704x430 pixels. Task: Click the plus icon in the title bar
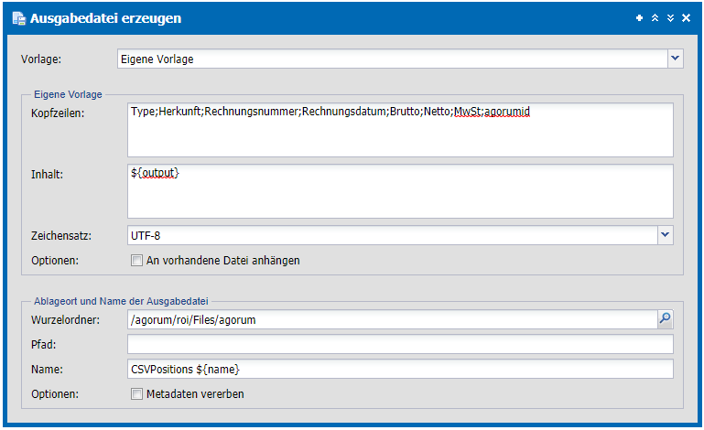639,18
